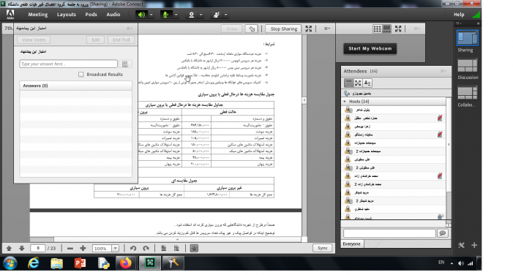Go to the next page with the down arrow
The width and height of the screenshot is (513, 275).
tap(22, 249)
